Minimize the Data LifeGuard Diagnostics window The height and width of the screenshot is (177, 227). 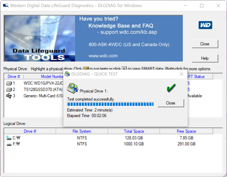[x=185, y=6]
